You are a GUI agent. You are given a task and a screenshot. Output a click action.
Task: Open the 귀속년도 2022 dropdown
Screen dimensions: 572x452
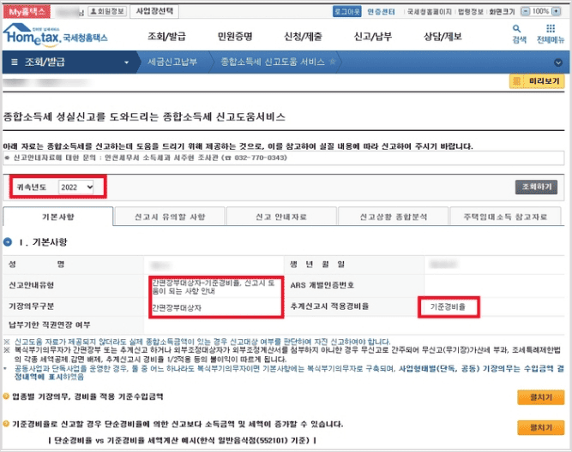click(76, 187)
